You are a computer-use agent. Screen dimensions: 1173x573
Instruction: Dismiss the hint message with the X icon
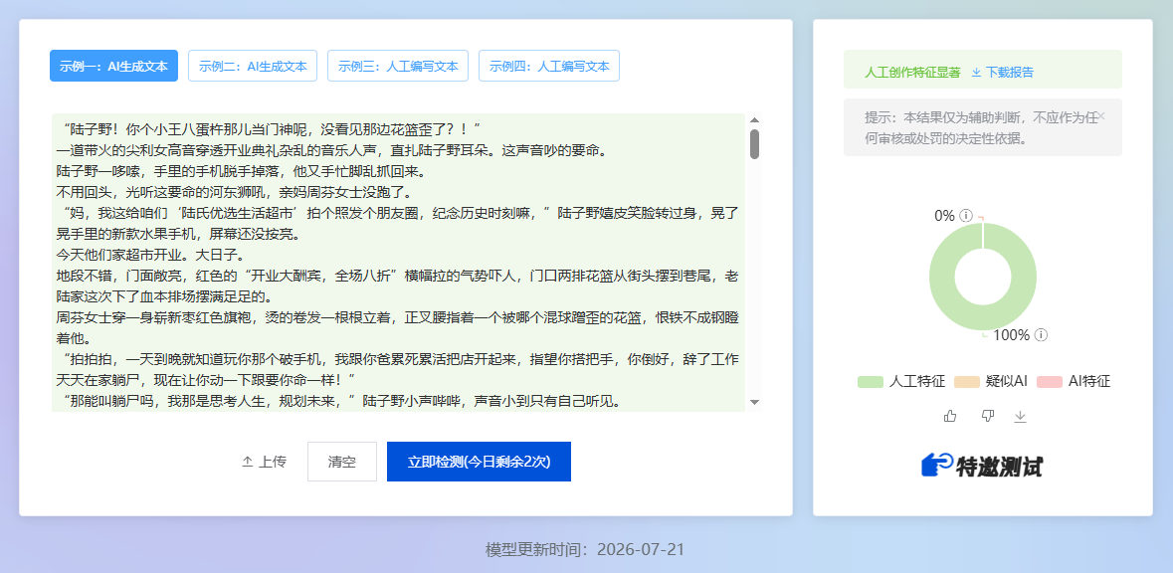(x=1101, y=116)
